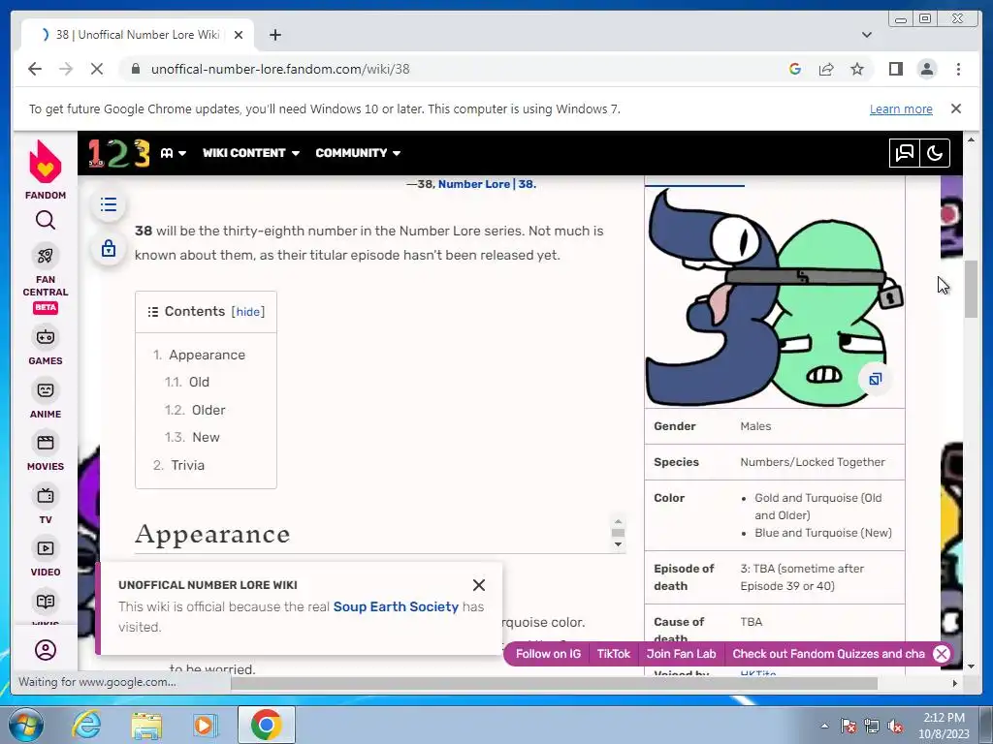Screen dimensions: 993x744
Task: Close the 38 wiki tab
Action: click(239, 35)
